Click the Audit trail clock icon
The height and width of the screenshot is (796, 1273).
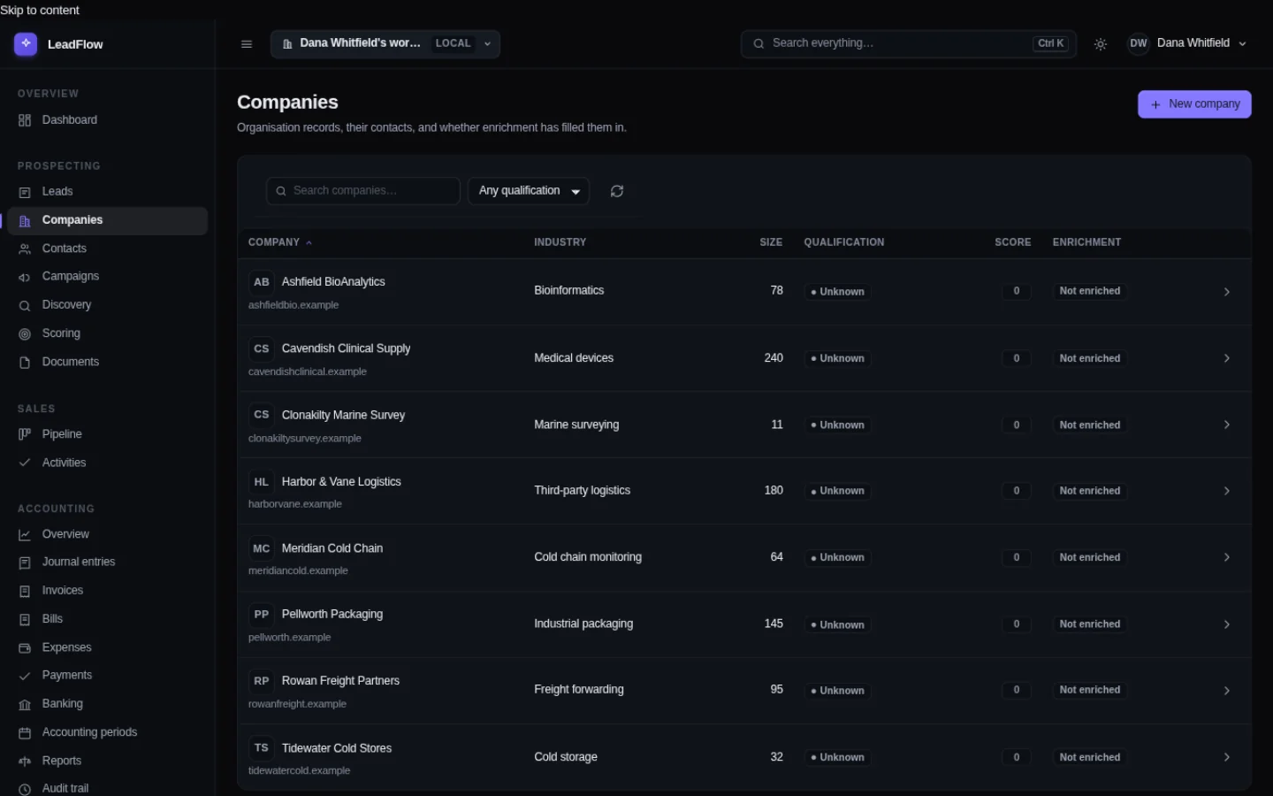(x=25, y=789)
